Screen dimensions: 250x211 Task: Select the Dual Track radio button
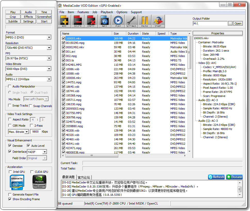32,92
